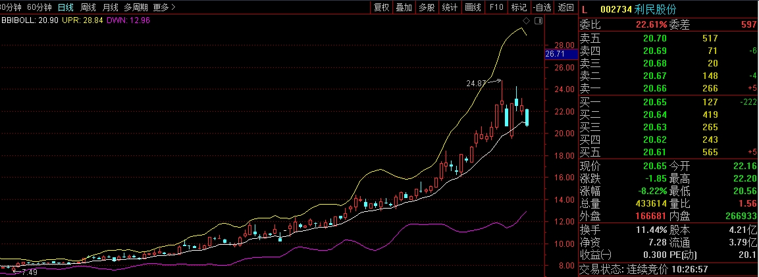The width and height of the screenshot is (759, 277).
Task: Click the 最高 value 22.20
Action: pos(746,178)
